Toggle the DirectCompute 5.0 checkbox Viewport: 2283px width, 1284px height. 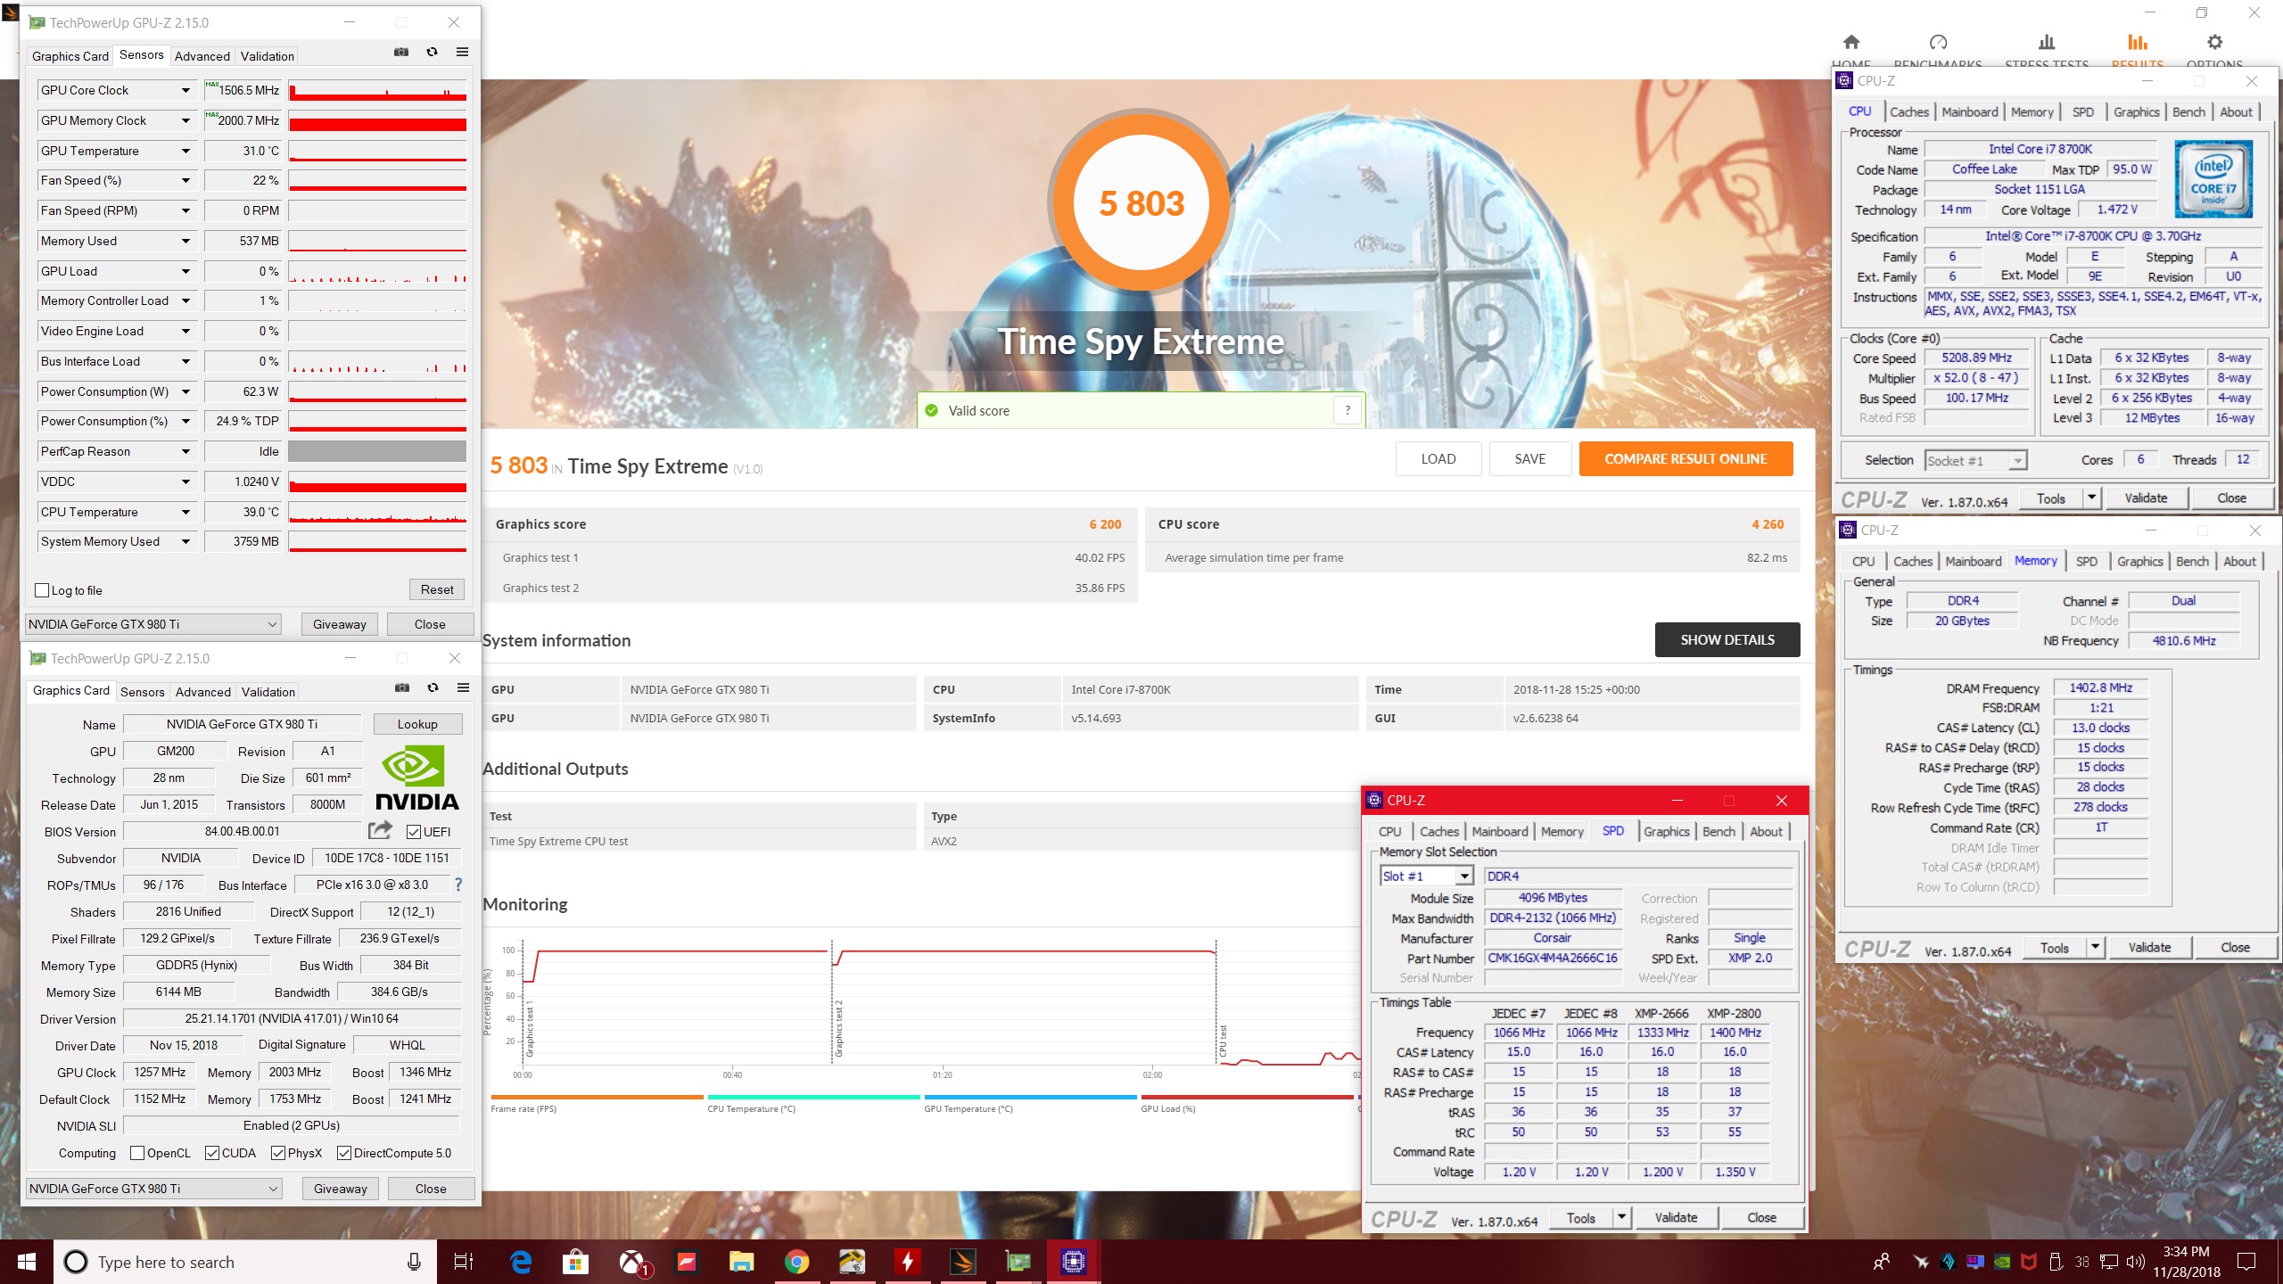pyautogui.click(x=344, y=1153)
